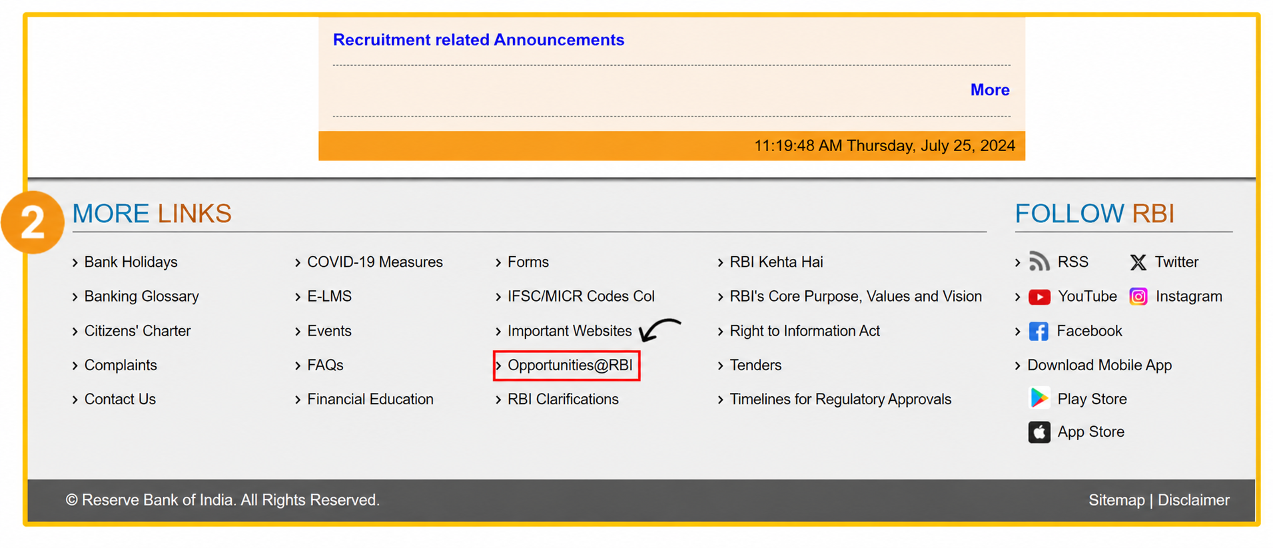Open Financial Education link
The image size is (1273, 548).
click(x=370, y=400)
